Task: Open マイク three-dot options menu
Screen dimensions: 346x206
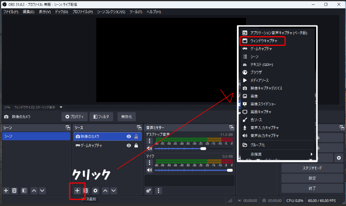Action: click(150, 163)
